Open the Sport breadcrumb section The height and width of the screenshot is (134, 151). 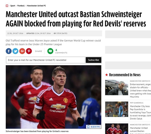coord(13,6)
